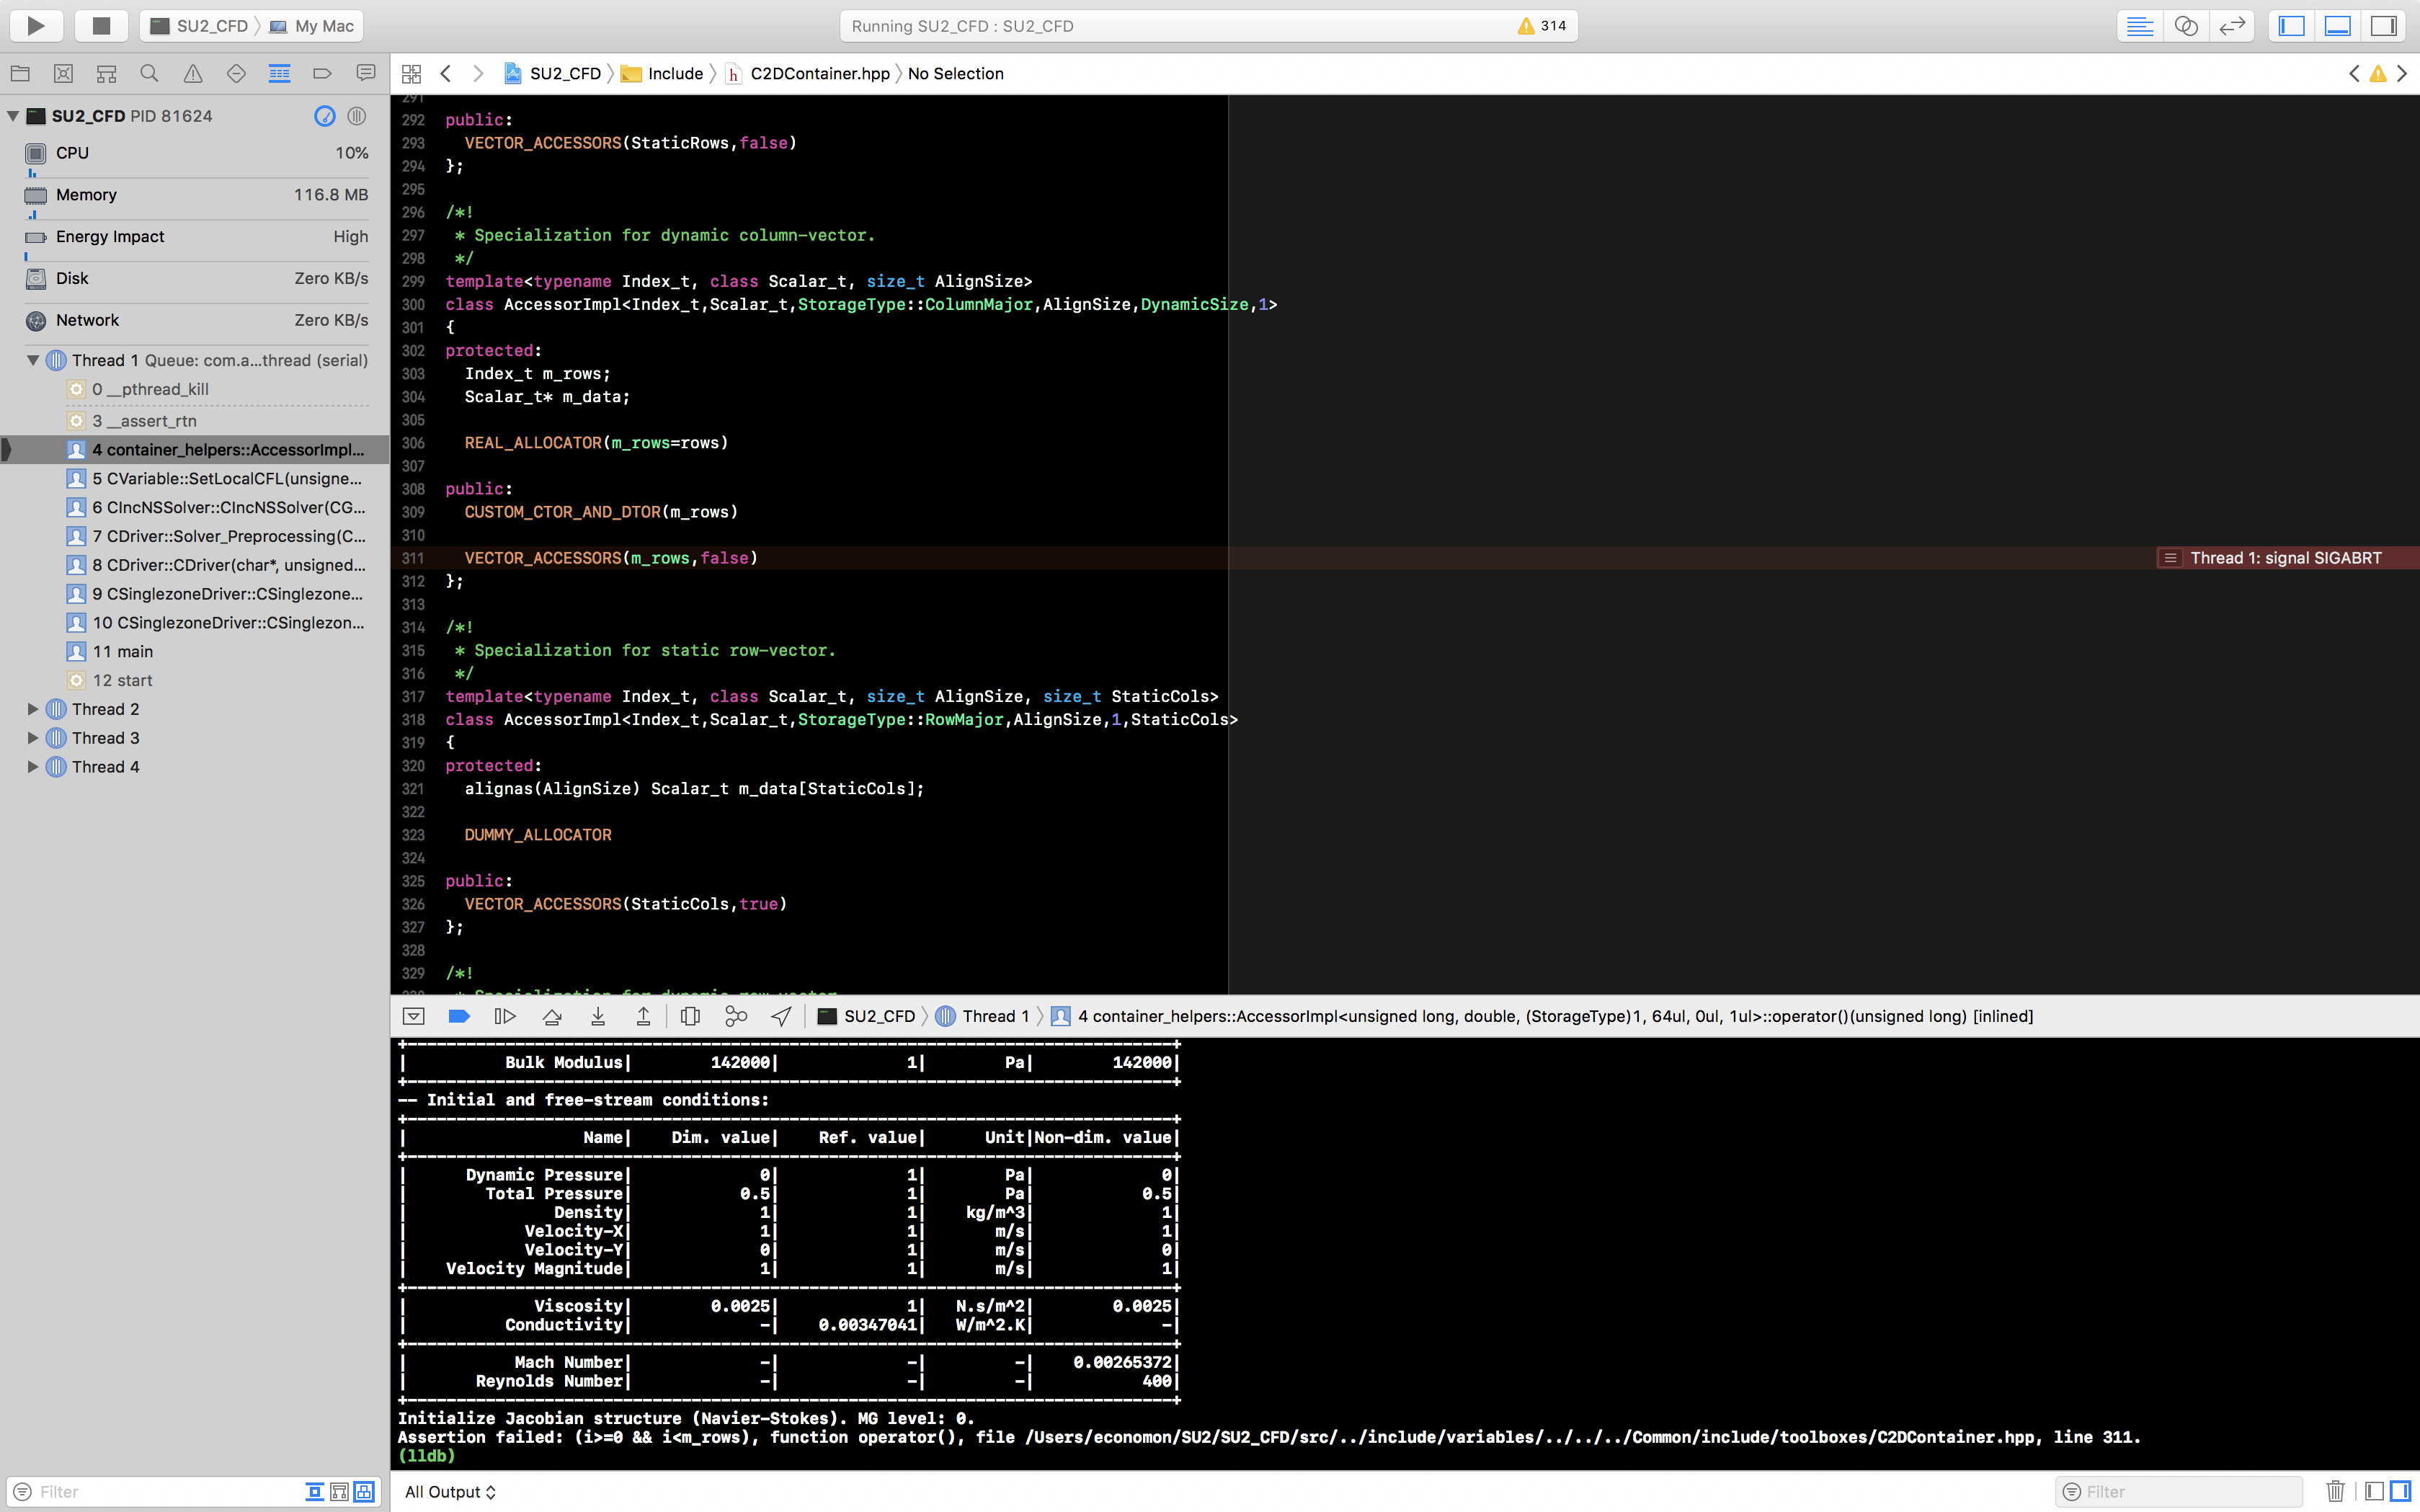Open the Debug Memory Graph tool

click(x=736, y=1016)
